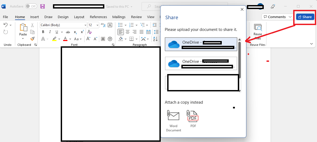Sort text with the A-Z icon
The width and height of the screenshot is (317, 142).
click(x=155, y=39)
